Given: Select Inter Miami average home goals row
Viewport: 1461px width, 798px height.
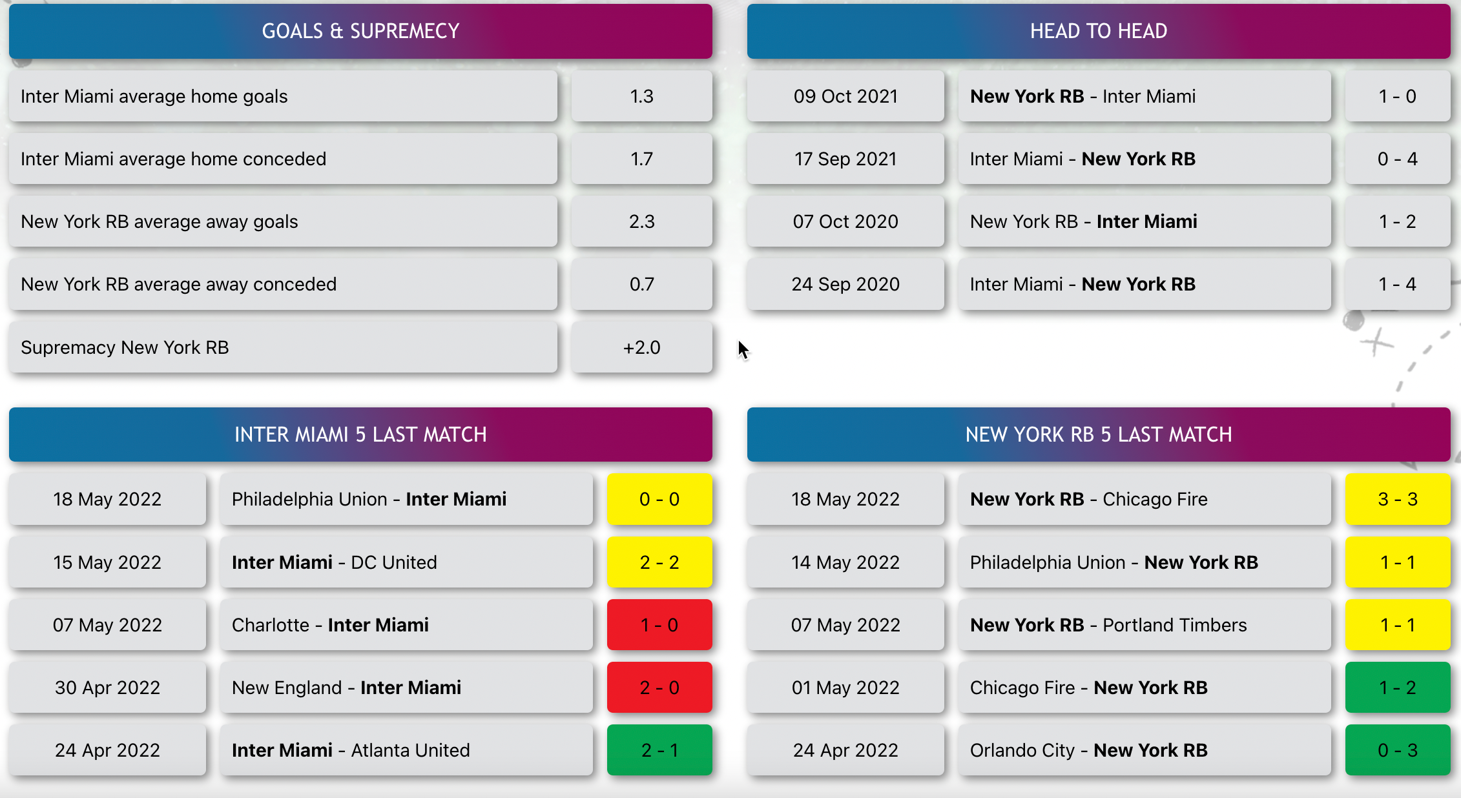Looking at the screenshot, I should (283, 96).
